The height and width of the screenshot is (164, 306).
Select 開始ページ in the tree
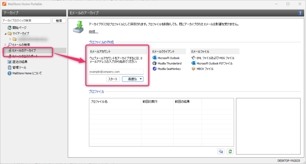(x=19, y=28)
